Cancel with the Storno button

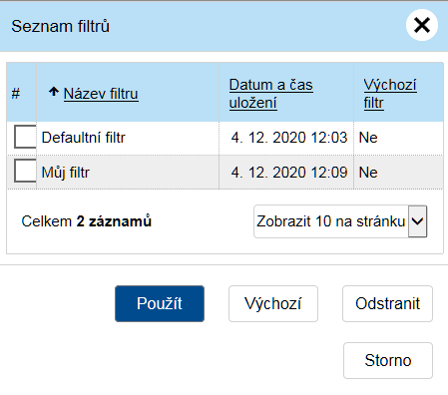point(388,360)
